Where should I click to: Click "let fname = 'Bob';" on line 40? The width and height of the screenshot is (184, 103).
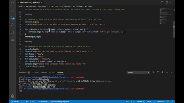coord(34,54)
